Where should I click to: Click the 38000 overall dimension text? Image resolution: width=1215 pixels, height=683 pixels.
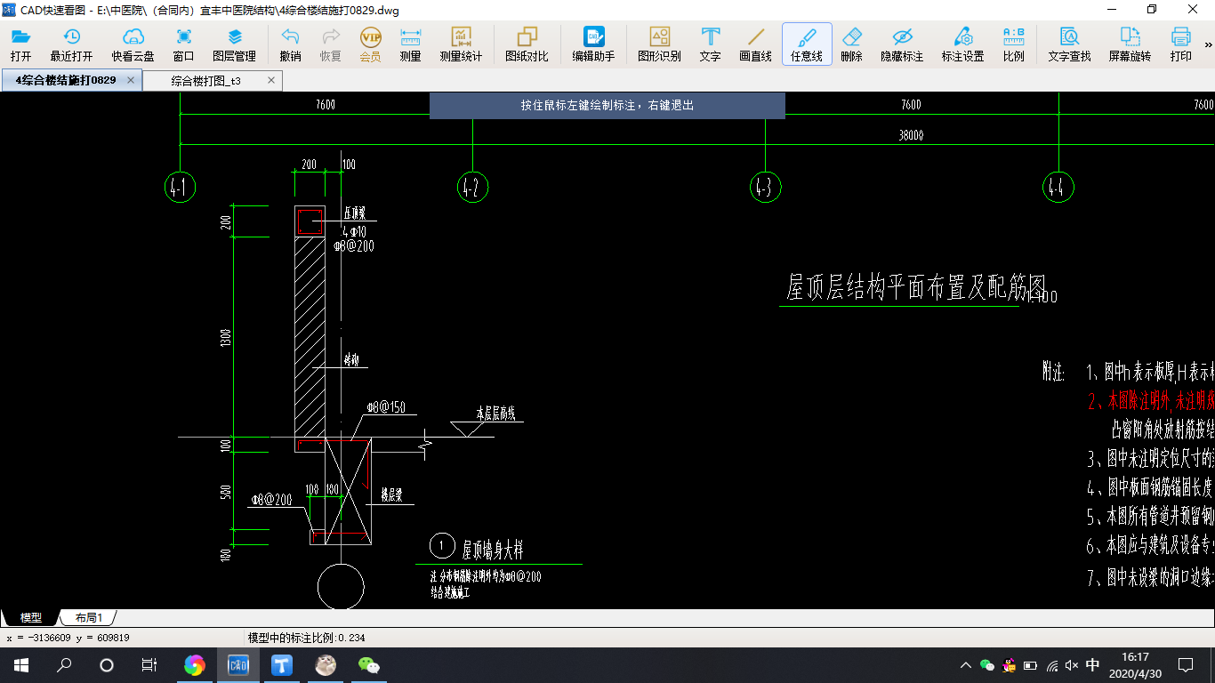point(911,136)
